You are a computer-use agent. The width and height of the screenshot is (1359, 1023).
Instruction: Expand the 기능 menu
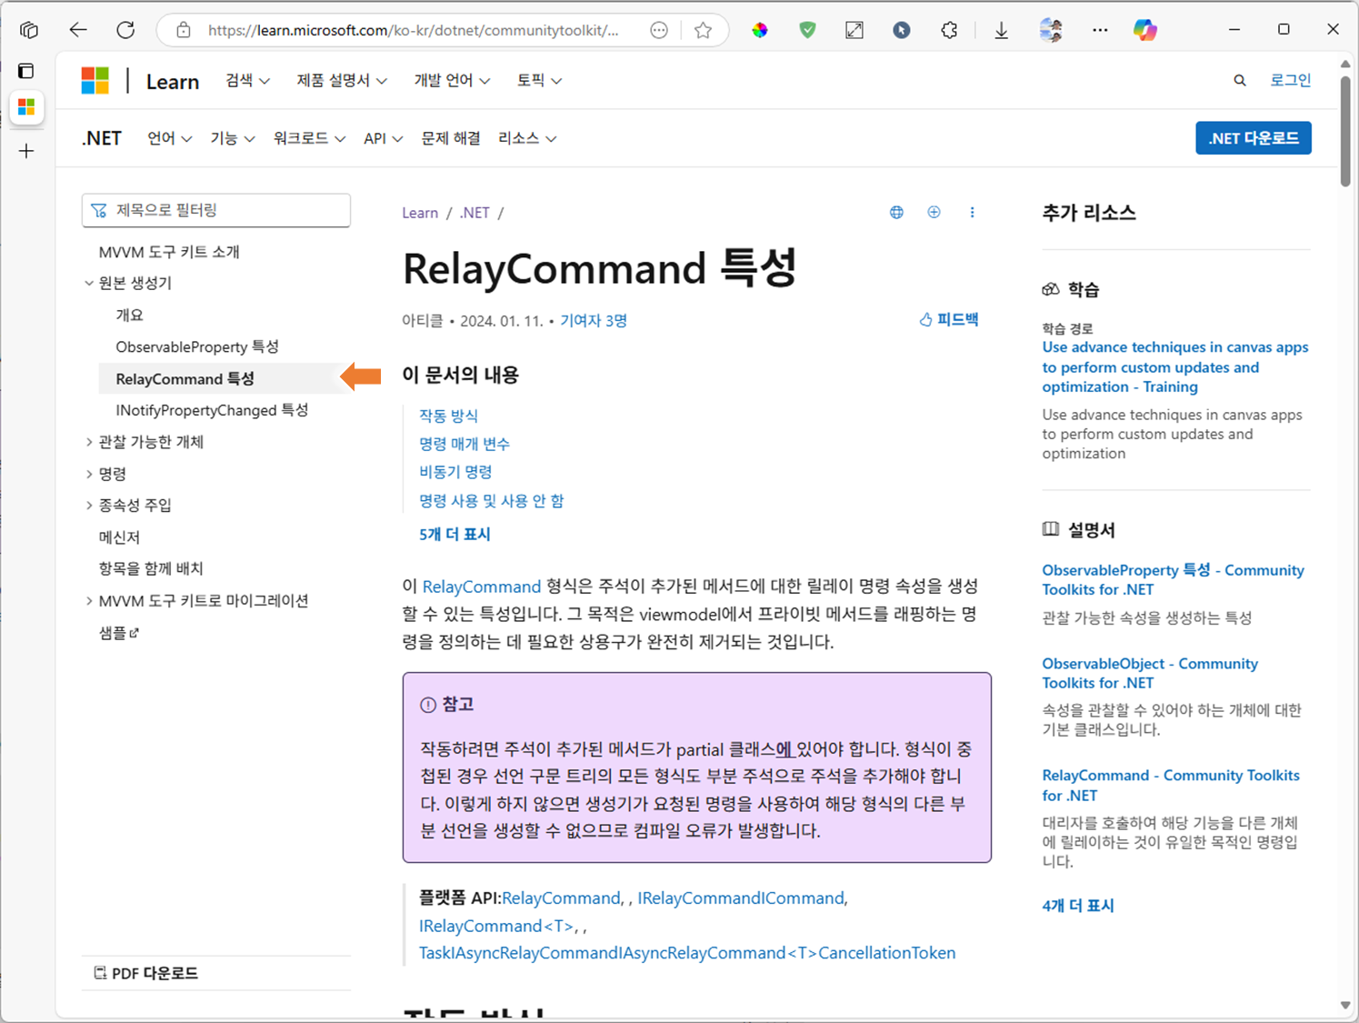click(x=233, y=138)
